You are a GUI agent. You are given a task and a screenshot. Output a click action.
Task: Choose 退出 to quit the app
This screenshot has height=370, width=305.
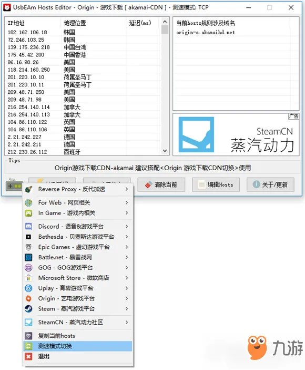(77, 356)
